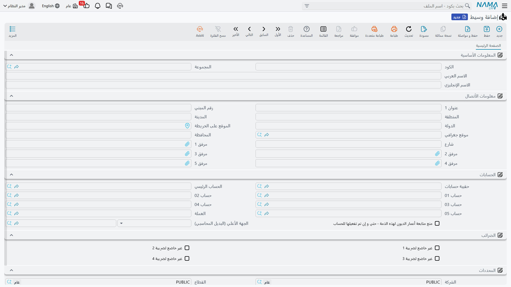
Task: Open approvals thumbs-up icon with badge 16
Action: [x=86, y=5]
